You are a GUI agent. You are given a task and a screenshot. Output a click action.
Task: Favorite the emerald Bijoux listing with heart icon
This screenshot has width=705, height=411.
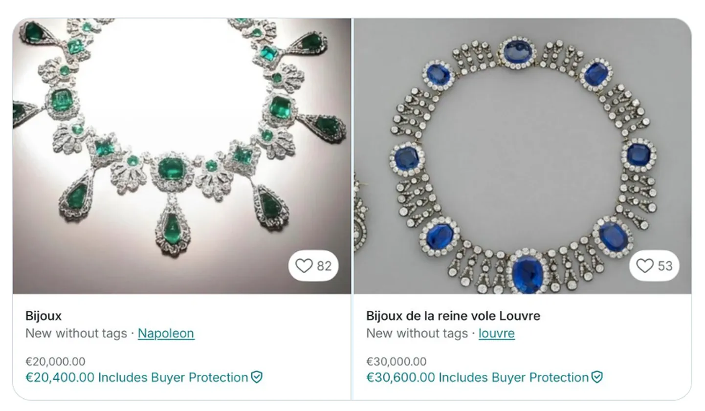304,266
